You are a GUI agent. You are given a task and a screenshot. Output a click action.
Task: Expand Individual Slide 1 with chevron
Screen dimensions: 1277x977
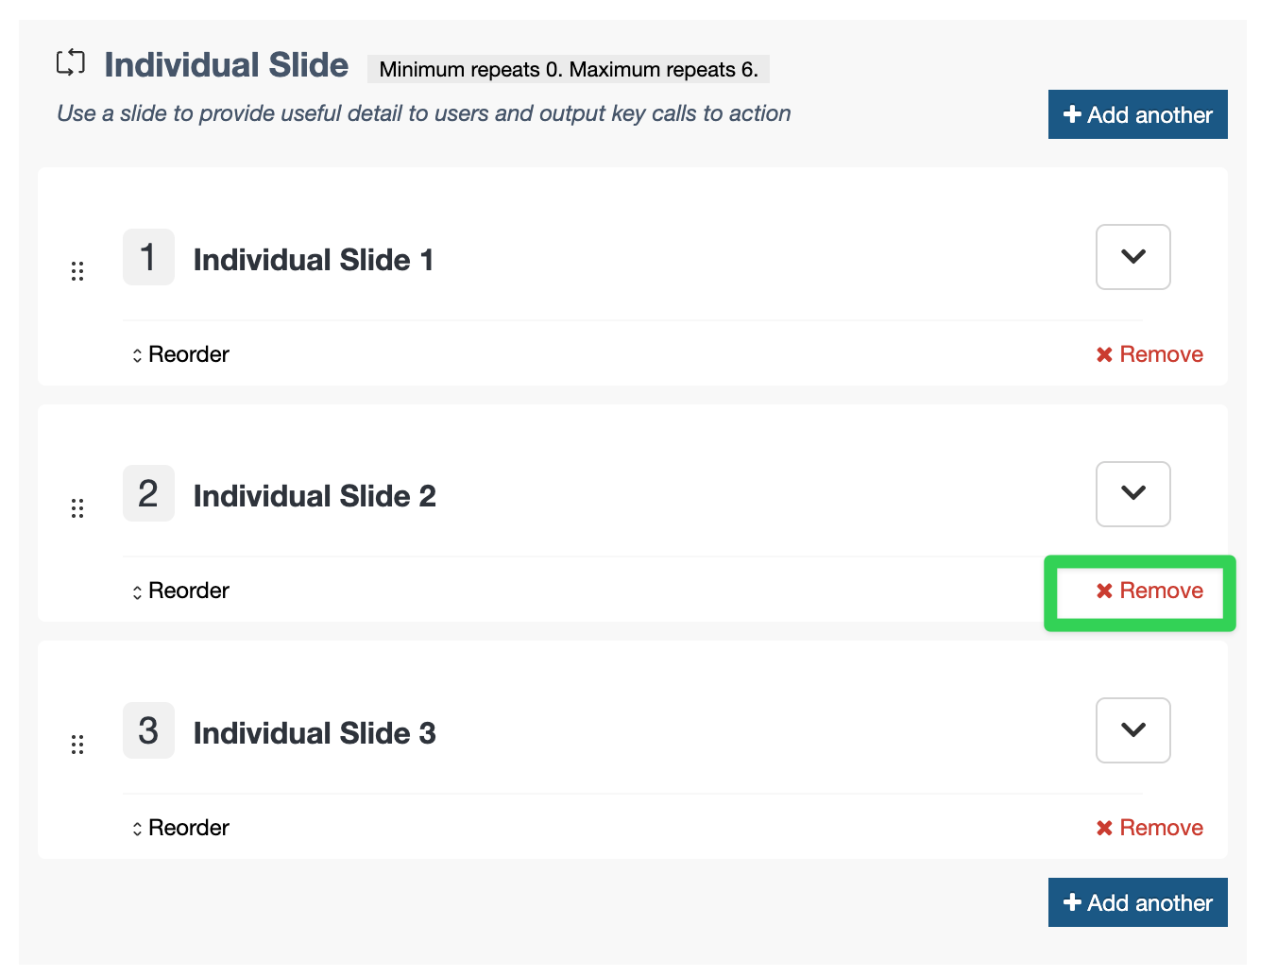tap(1132, 257)
